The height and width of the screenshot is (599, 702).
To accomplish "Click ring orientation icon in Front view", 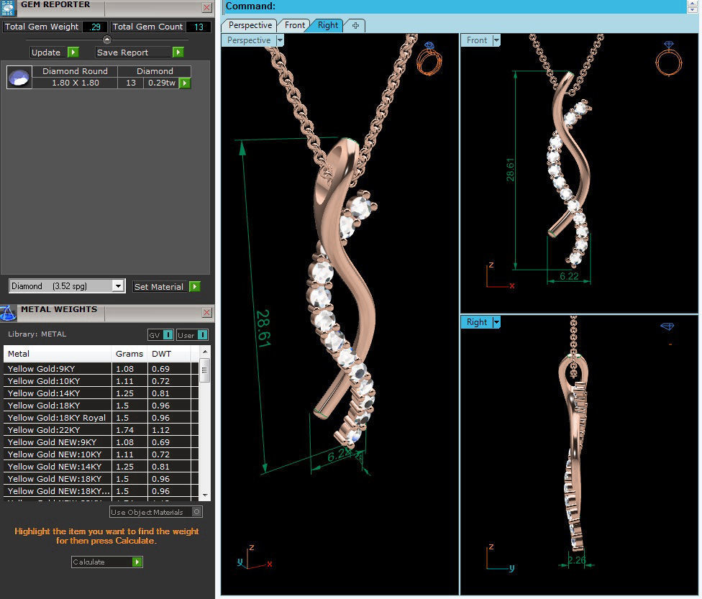I will click(x=668, y=59).
